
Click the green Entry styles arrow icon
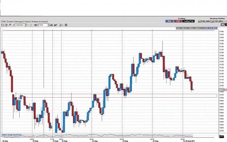(x=199, y=21)
